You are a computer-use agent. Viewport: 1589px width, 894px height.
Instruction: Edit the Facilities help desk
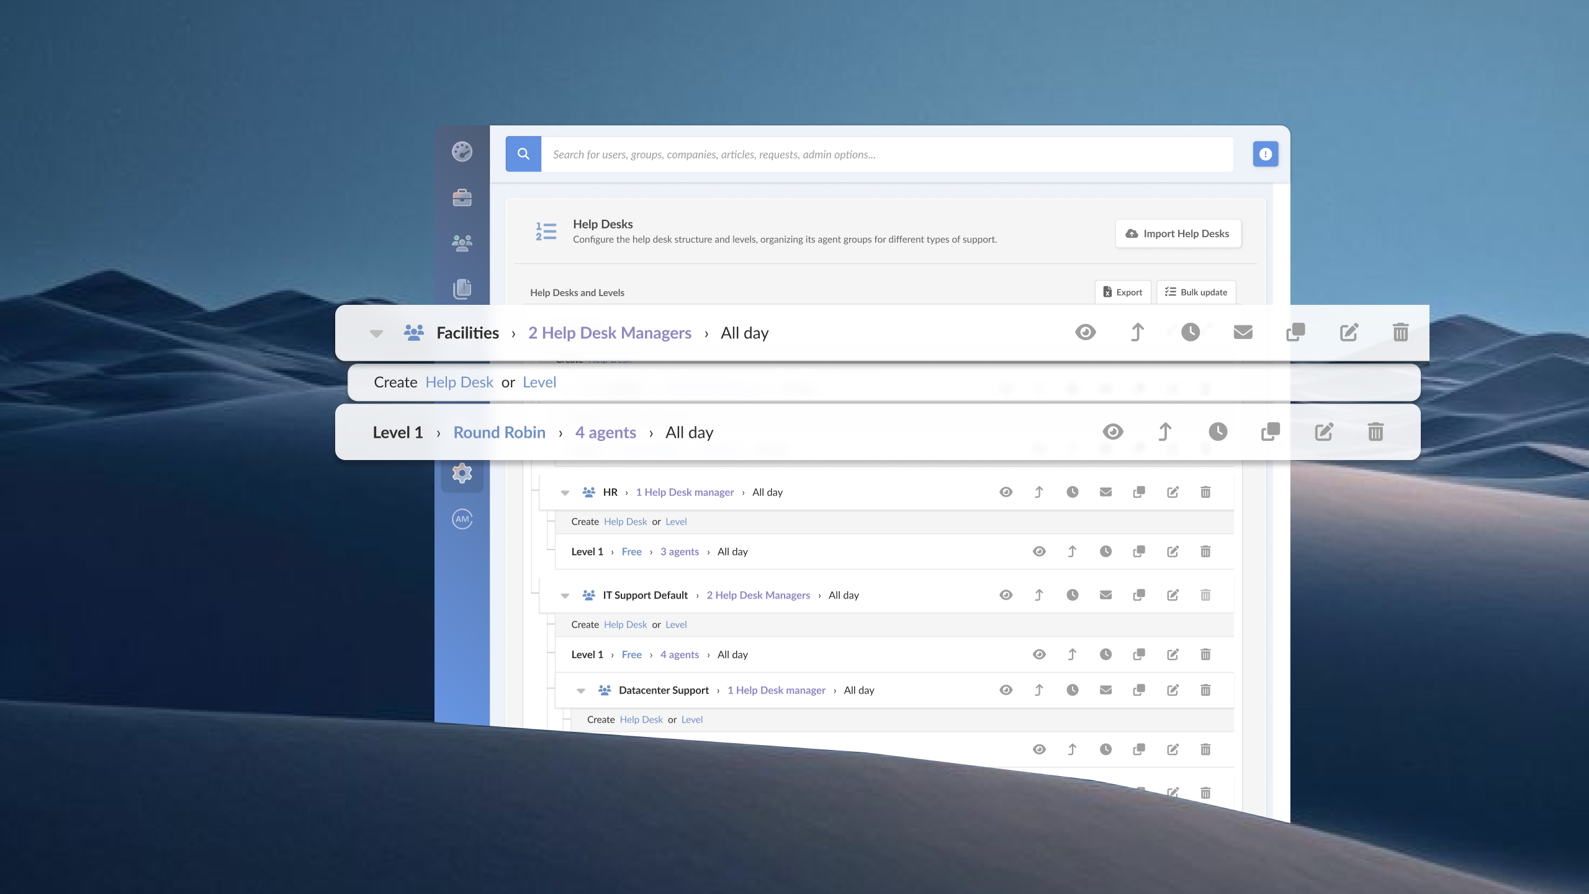[x=1348, y=332]
